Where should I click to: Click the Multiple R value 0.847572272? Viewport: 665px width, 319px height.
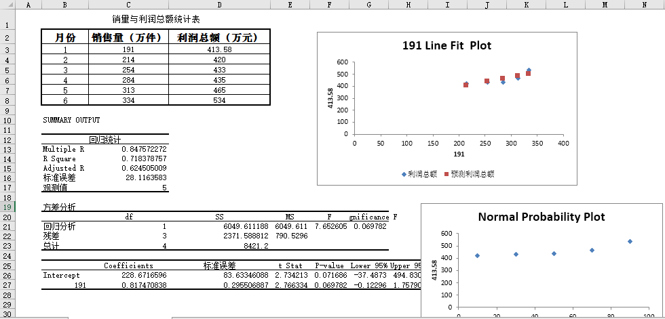[x=144, y=149]
